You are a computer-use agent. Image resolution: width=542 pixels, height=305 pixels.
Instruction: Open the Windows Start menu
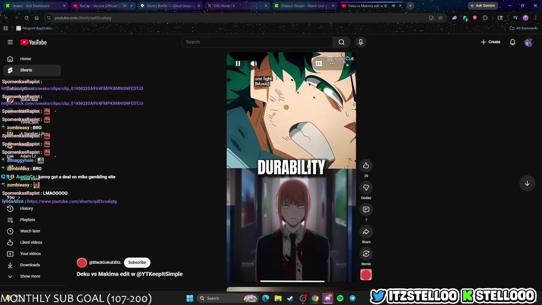click(190, 298)
